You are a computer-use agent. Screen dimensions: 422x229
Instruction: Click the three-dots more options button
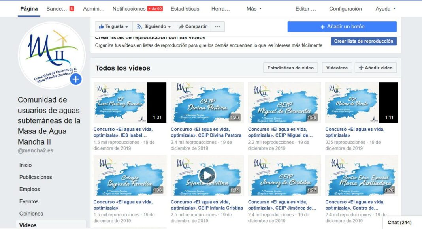tap(218, 27)
